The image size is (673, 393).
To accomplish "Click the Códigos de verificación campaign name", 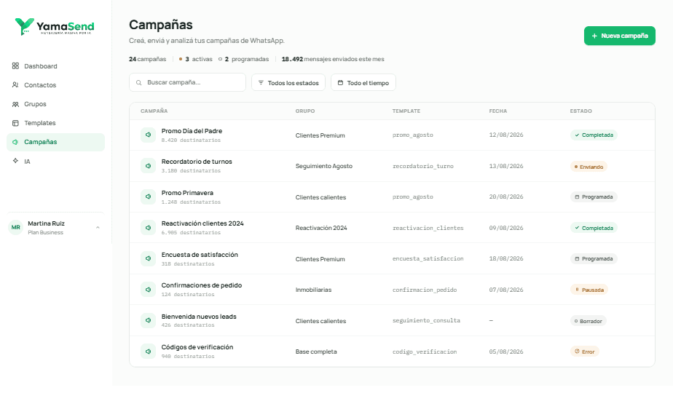I will (197, 346).
